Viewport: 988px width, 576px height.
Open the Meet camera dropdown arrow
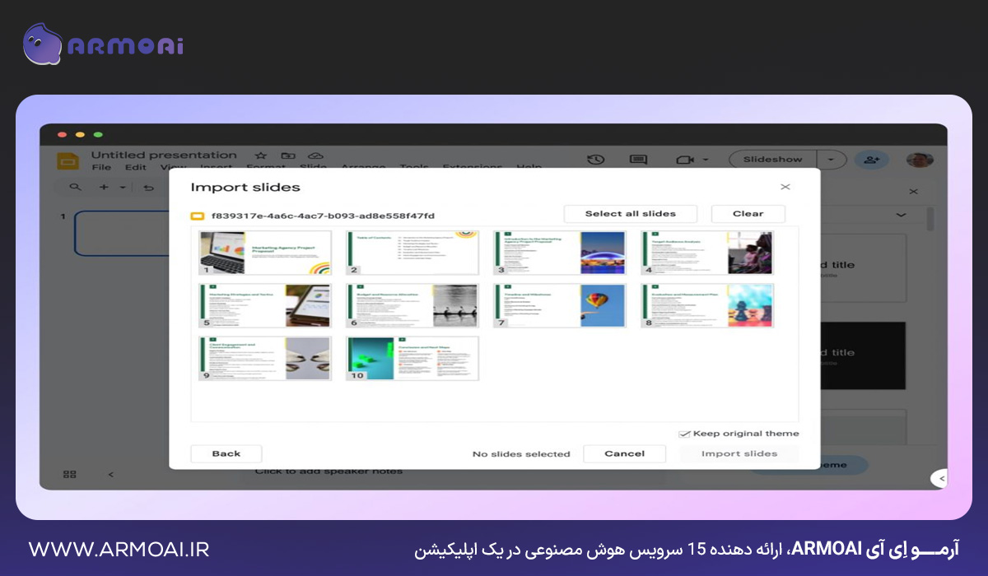coord(705,159)
